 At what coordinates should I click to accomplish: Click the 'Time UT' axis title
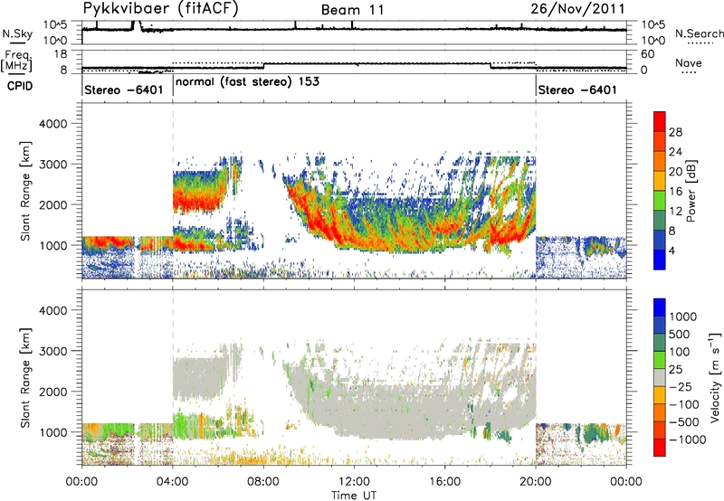point(354,496)
